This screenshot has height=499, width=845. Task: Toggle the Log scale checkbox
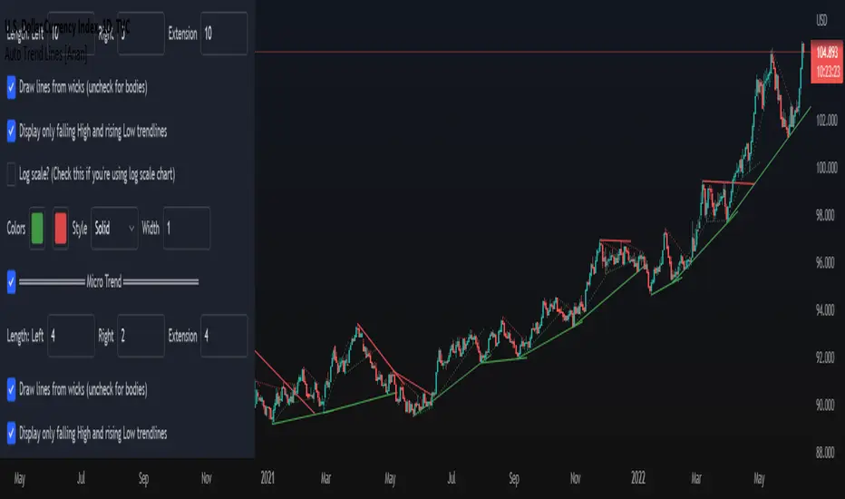pos(13,174)
